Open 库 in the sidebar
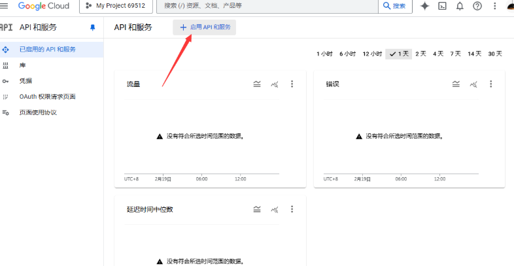514x266 pixels. tap(23, 65)
